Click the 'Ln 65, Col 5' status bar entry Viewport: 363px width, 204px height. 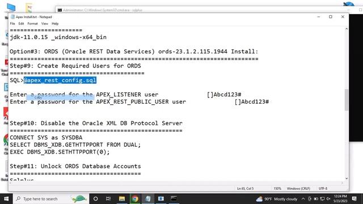pyautogui.click(x=245, y=189)
